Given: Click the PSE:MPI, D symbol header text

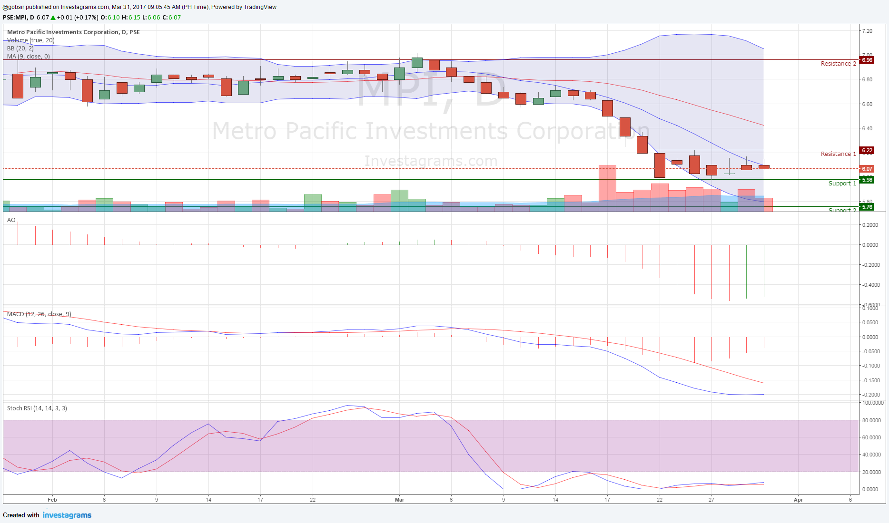Looking at the screenshot, I should point(19,18).
